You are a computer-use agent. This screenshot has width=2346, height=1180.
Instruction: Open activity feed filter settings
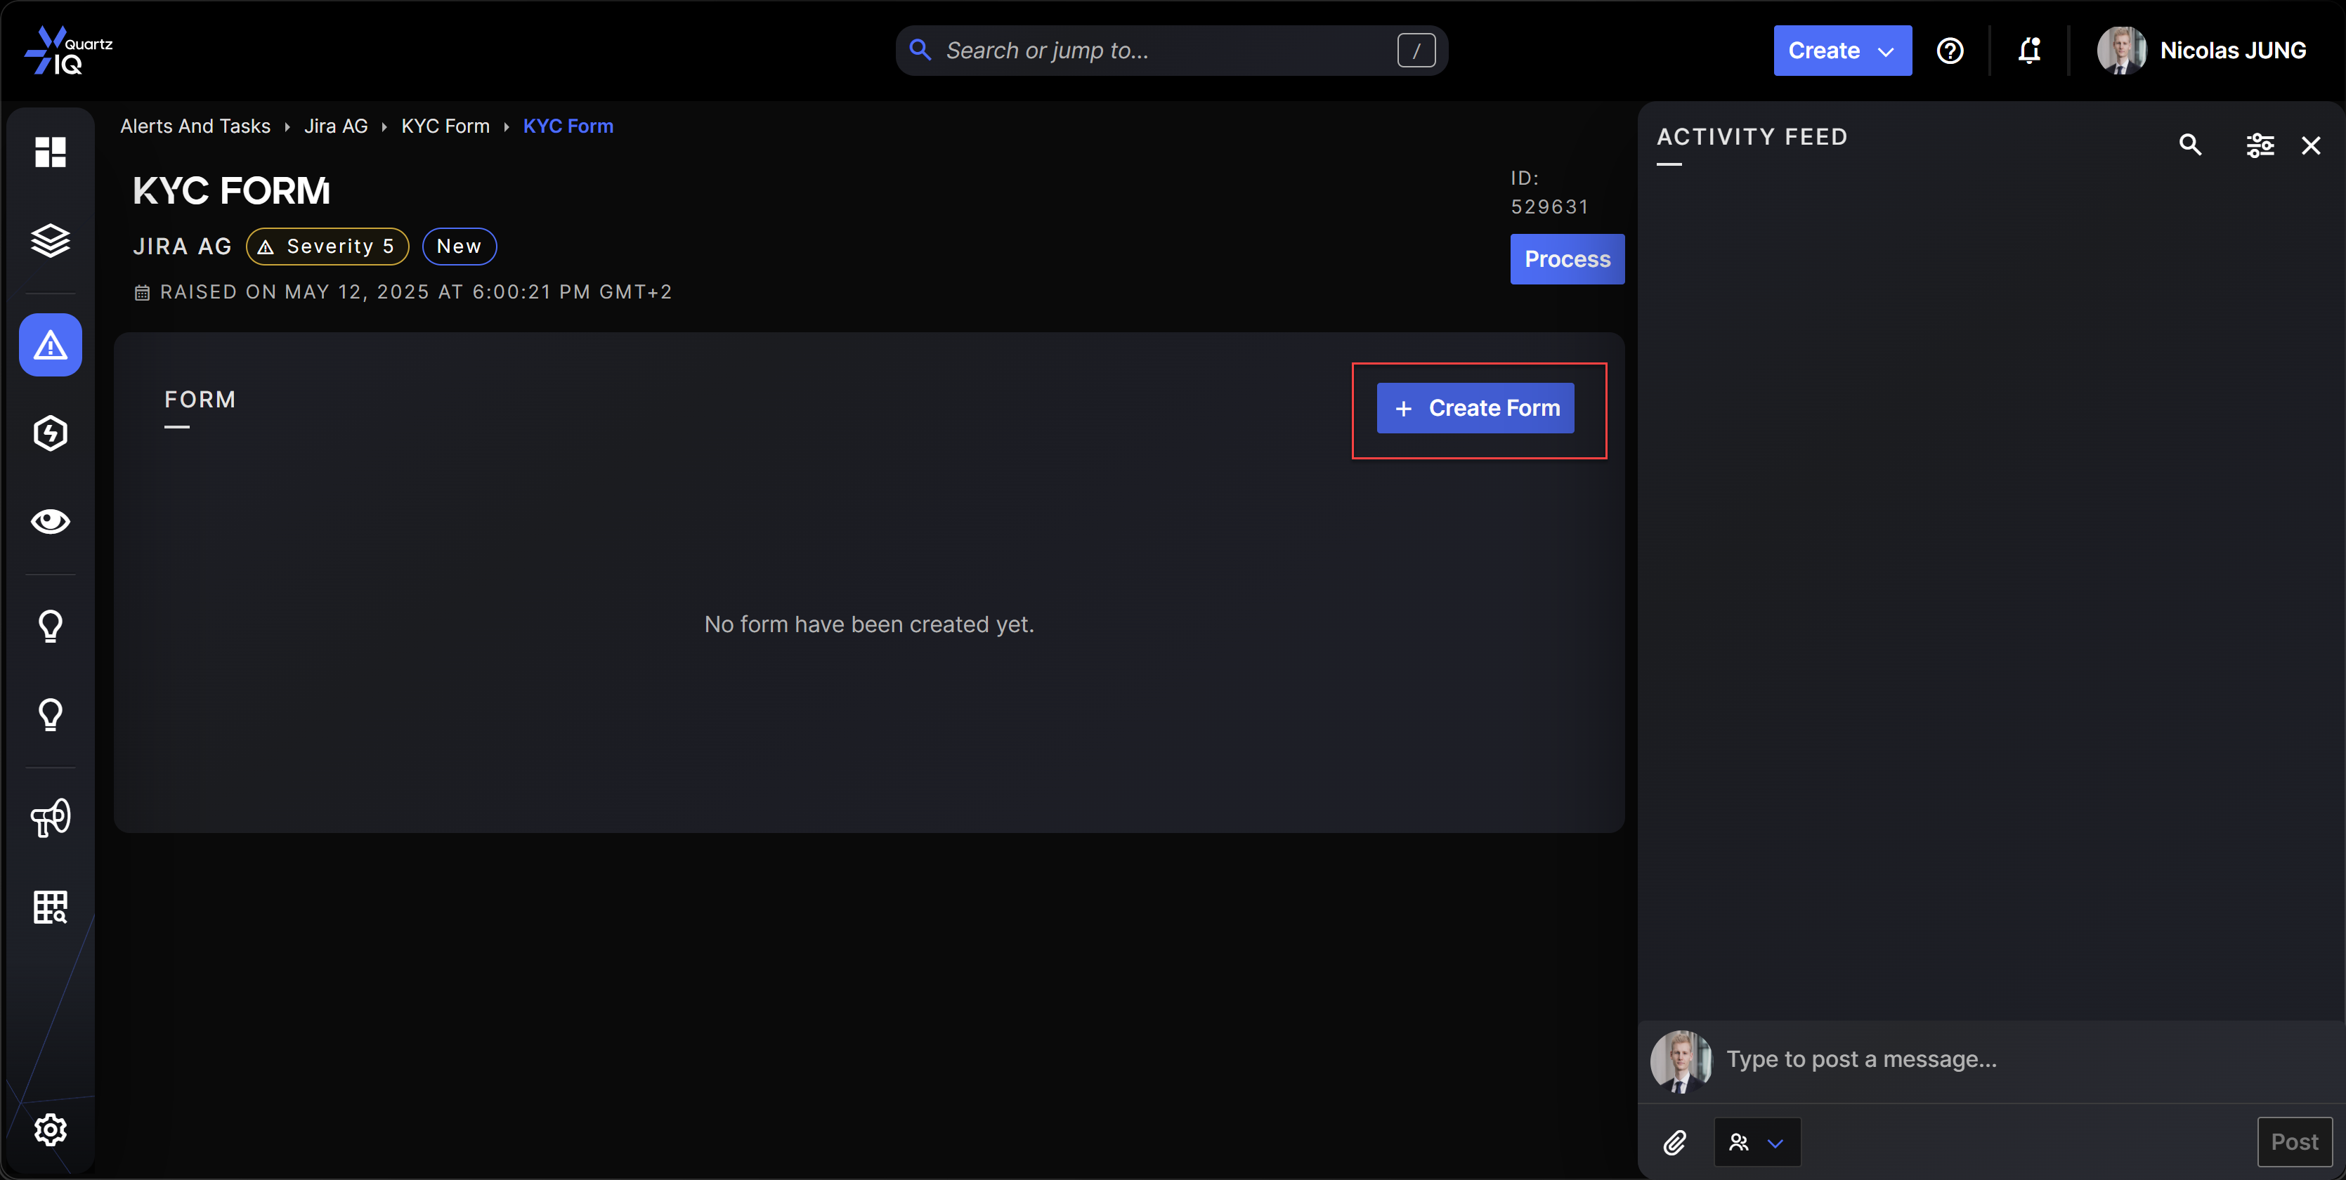click(x=2260, y=145)
